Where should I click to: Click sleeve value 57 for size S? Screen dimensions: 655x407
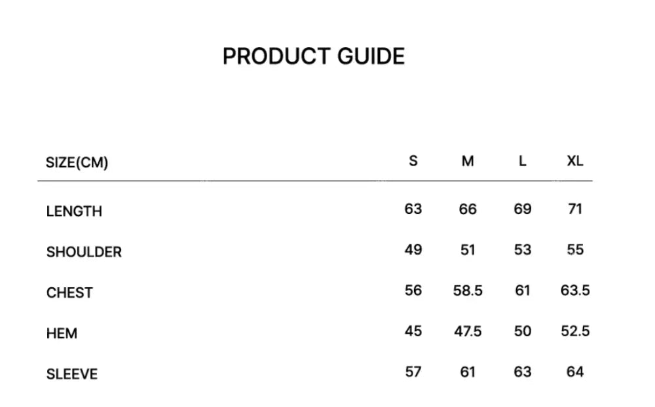pos(413,372)
